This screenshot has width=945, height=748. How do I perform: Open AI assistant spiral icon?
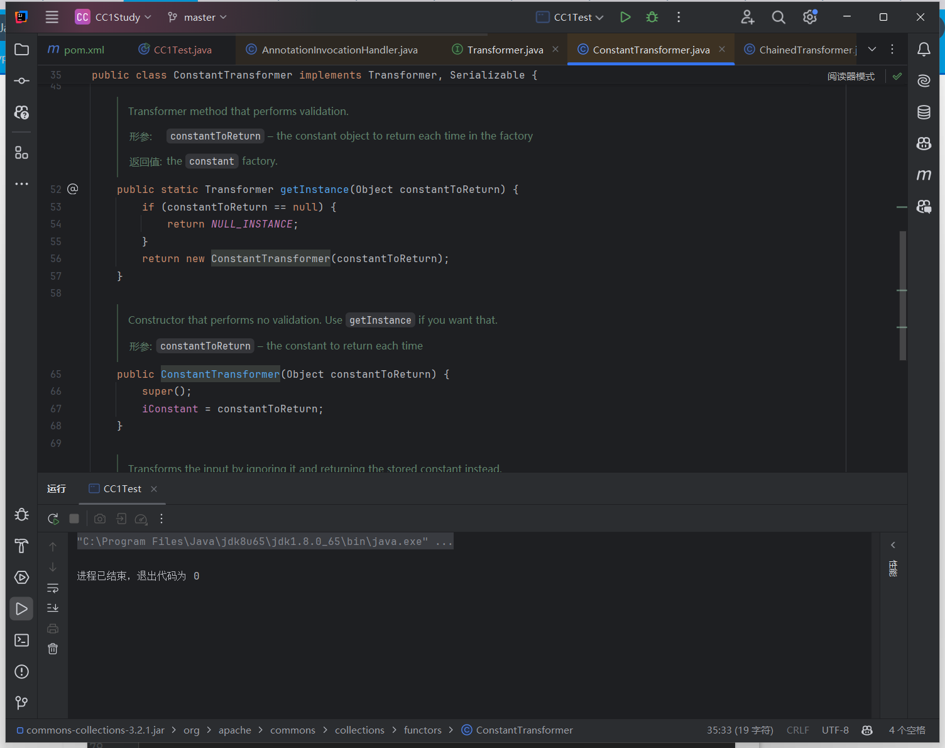924,81
